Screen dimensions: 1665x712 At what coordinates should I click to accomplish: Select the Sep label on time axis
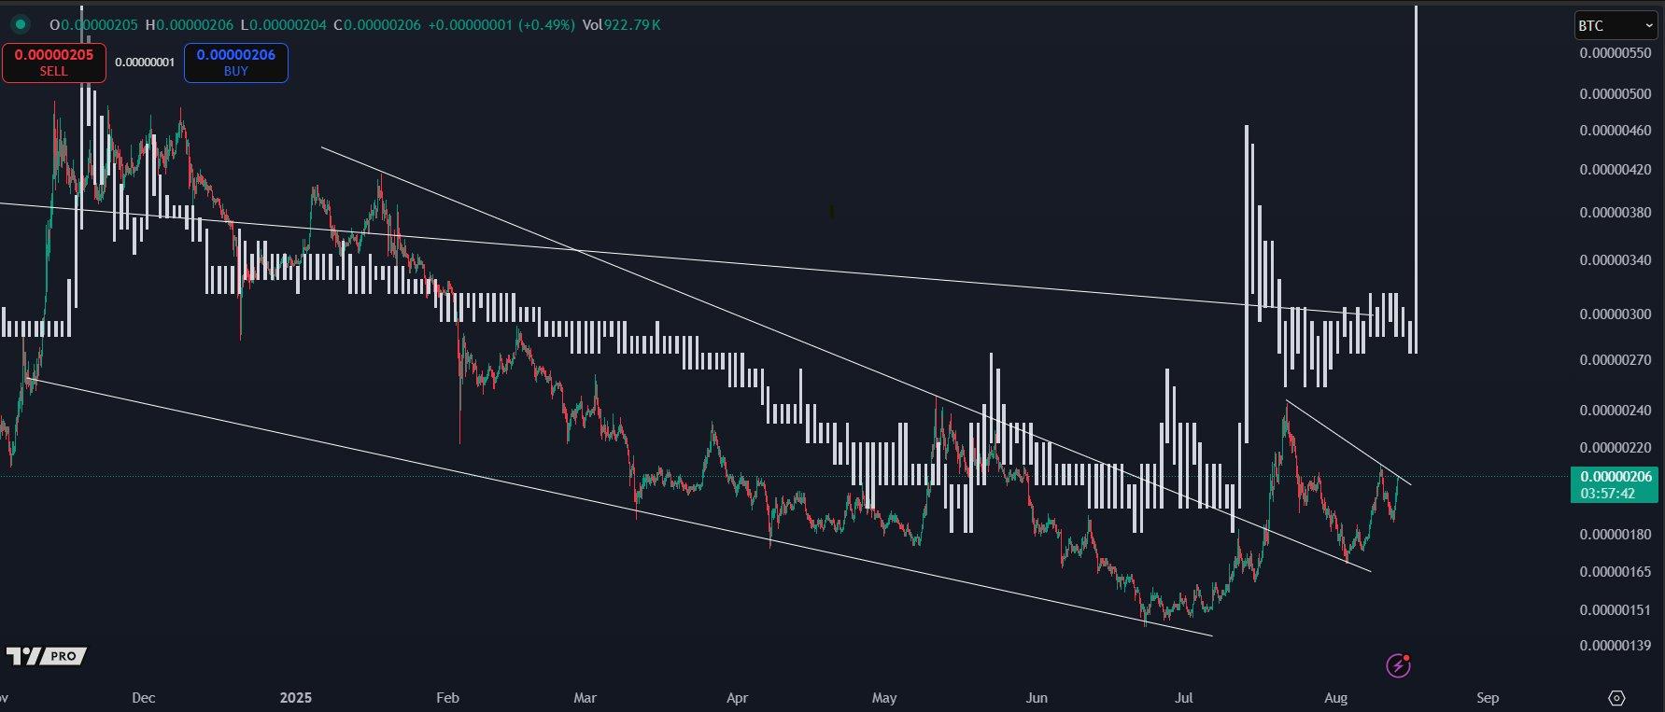[1488, 698]
